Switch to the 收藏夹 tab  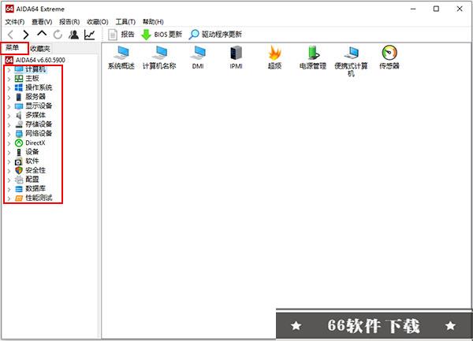[40, 49]
